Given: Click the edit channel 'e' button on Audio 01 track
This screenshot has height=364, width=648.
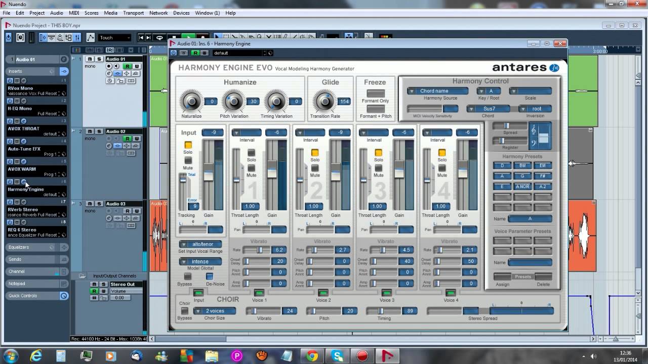Looking at the screenshot, I should click(109, 74).
